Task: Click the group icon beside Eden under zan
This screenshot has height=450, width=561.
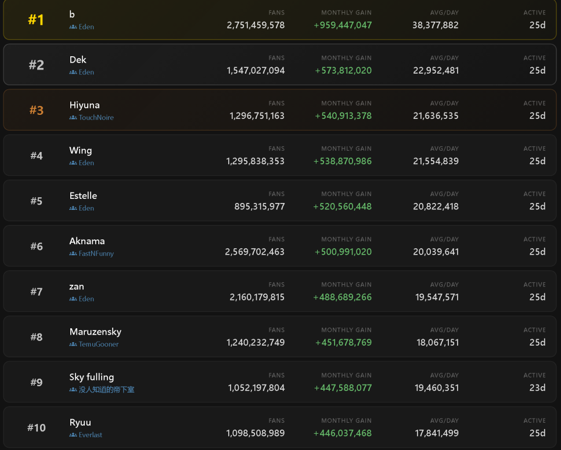Action: tap(73, 299)
